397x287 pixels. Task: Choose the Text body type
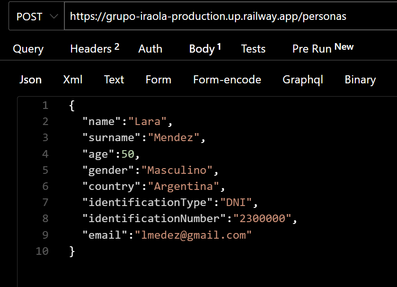114,80
